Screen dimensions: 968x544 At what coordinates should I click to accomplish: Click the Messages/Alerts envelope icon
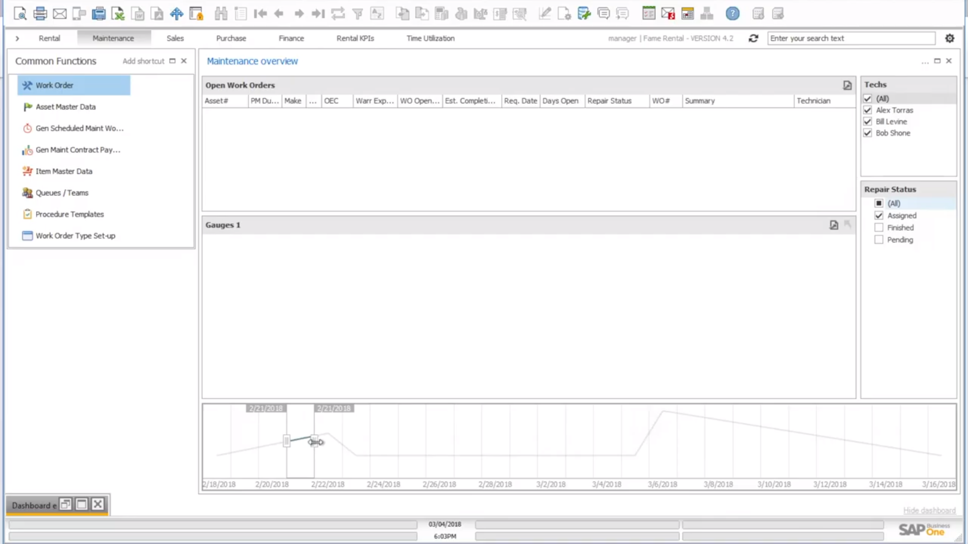click(668, 14)
